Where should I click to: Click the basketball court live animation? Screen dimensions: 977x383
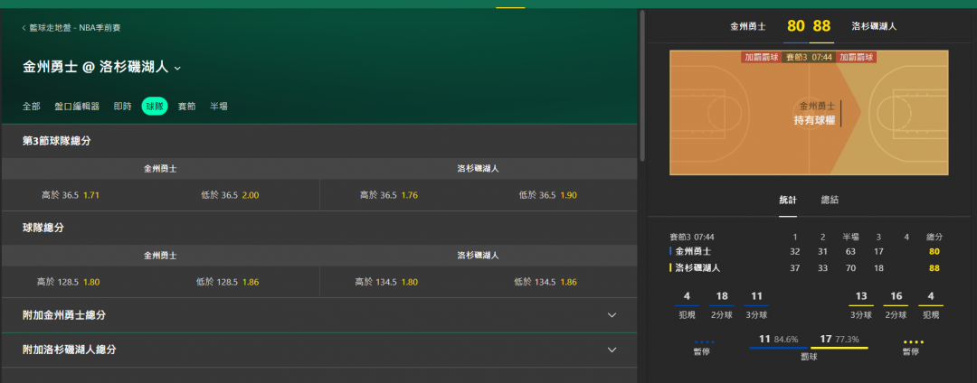[x=809, y=113]
